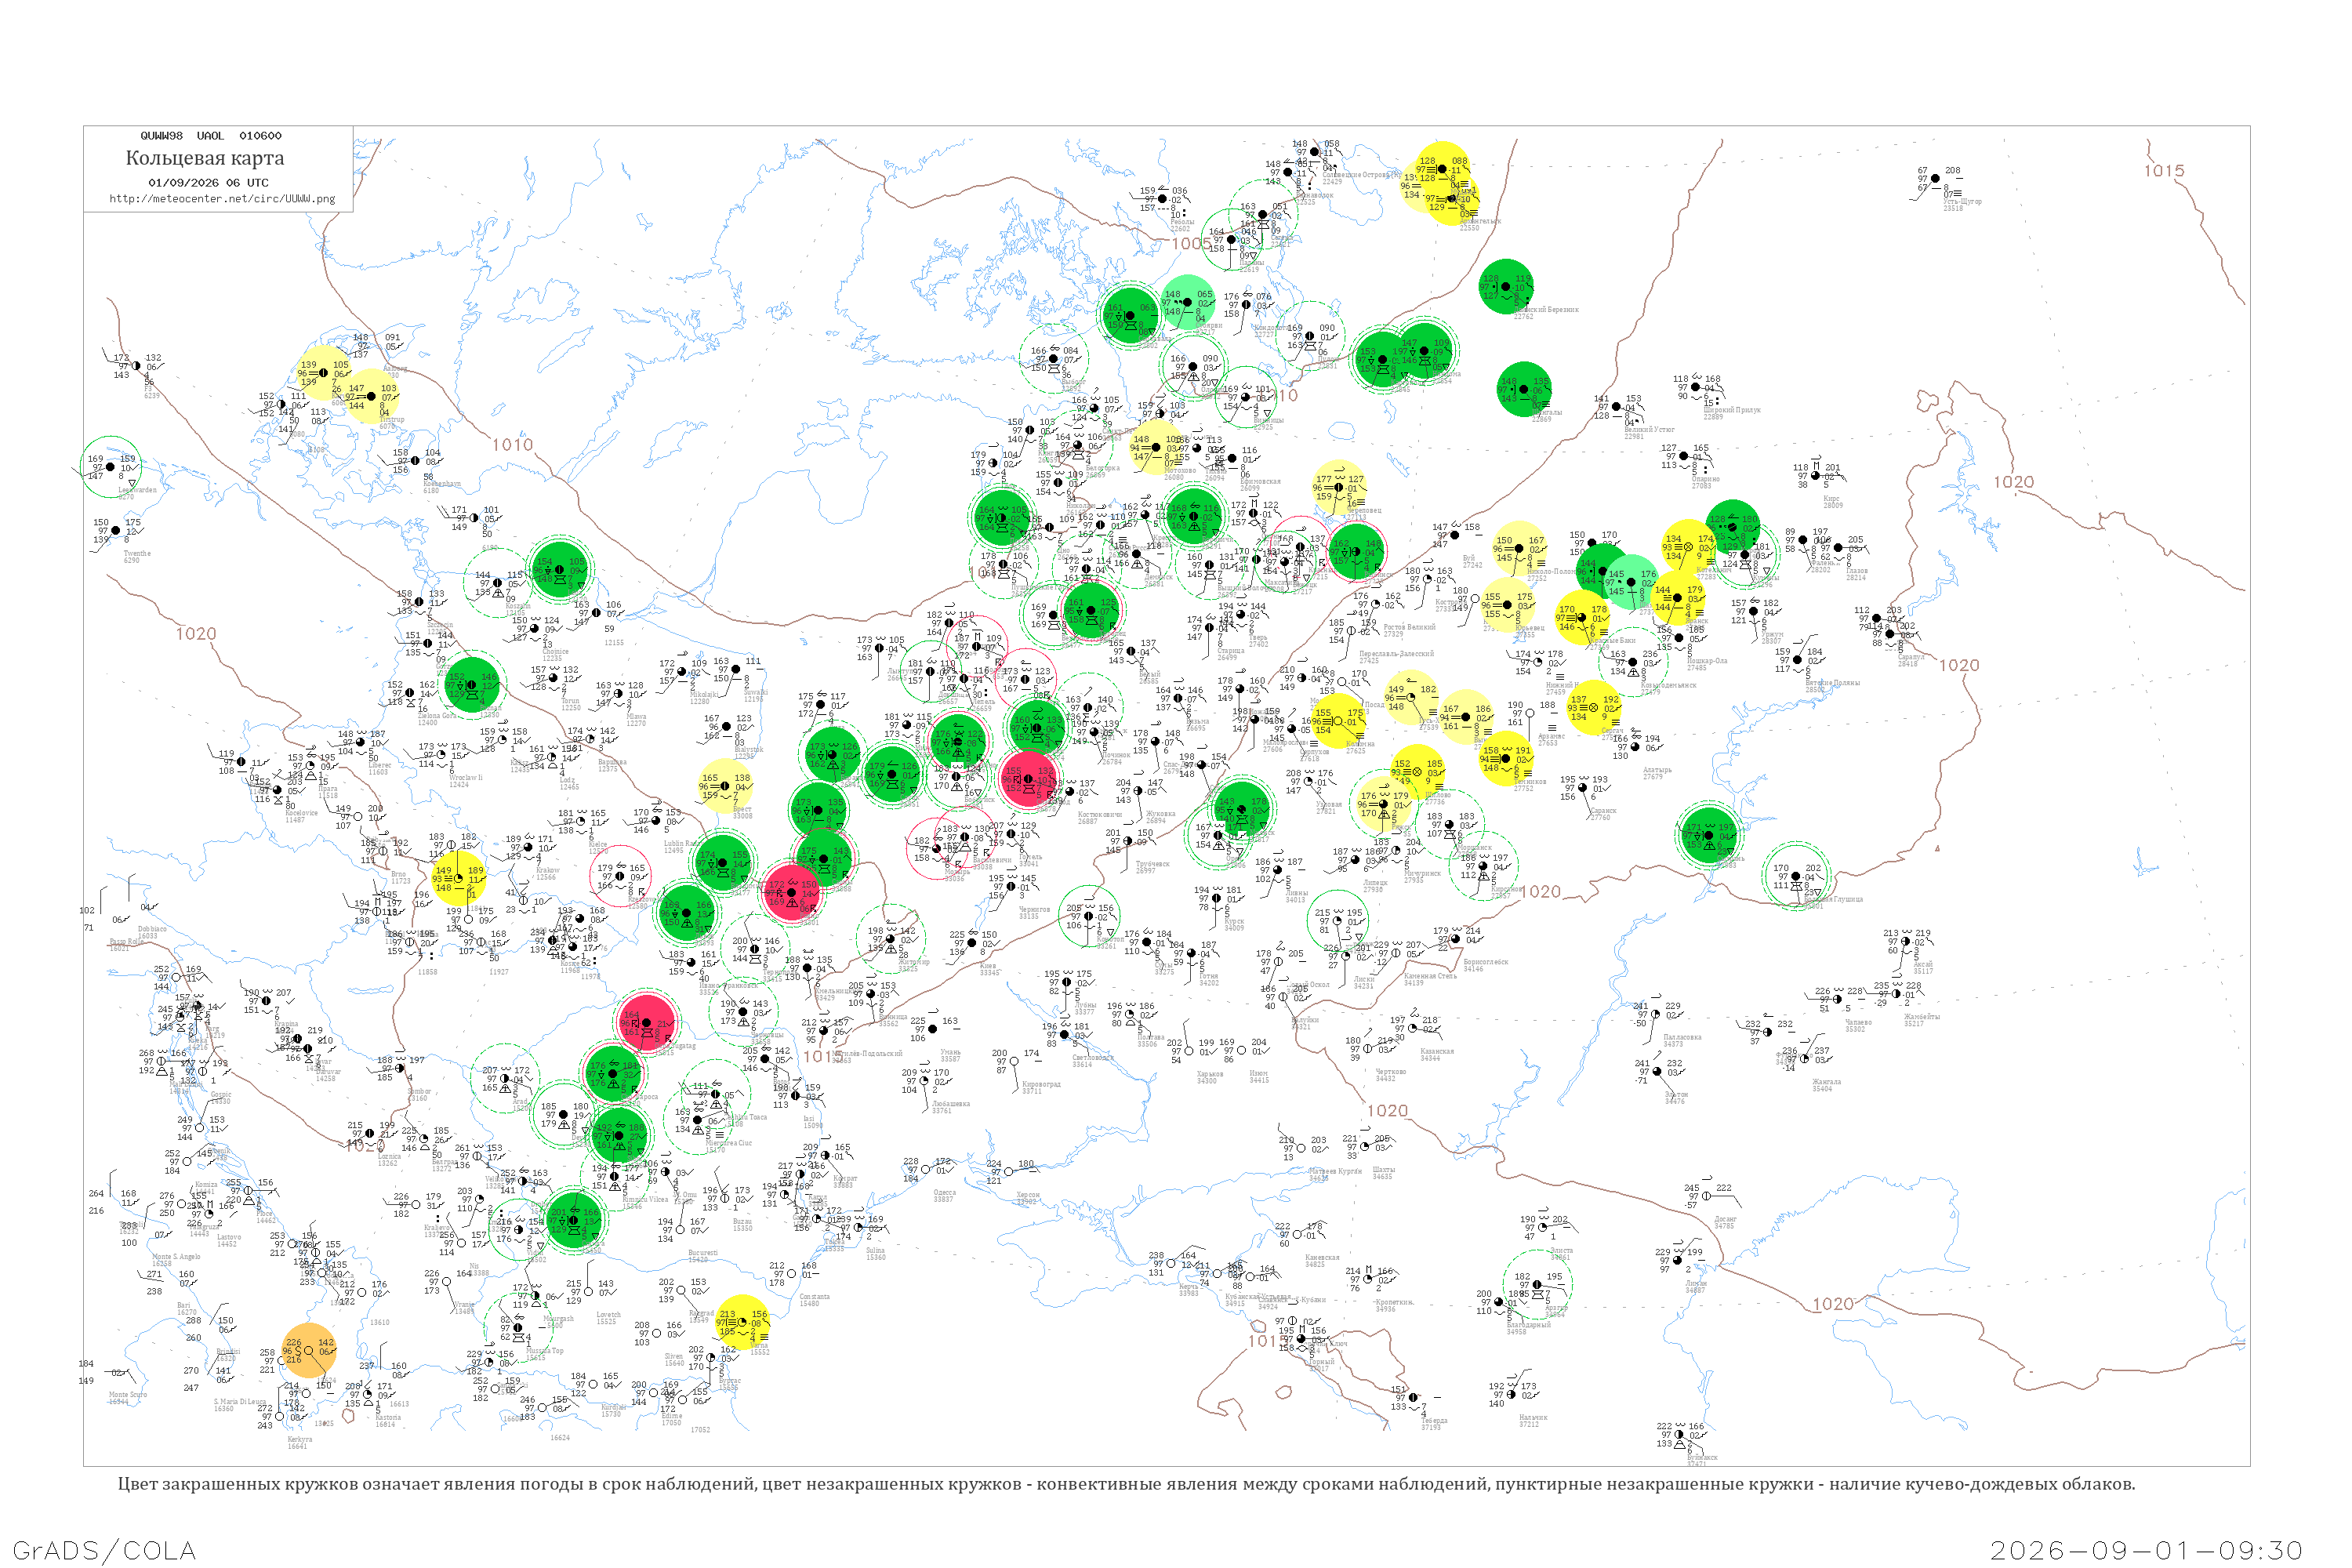Click the GrADS/COLA label
This screenshot has height=1568, width=2352.
click(x=104, y=1551)
